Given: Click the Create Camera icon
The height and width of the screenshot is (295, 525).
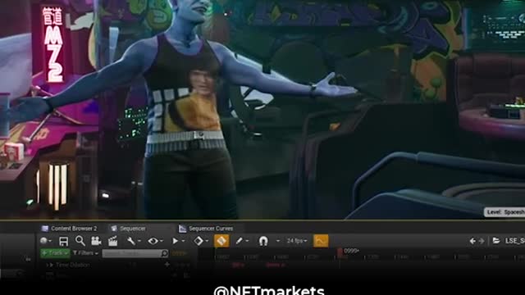Looking at the screenshot, I should click(x=96, y=241).
